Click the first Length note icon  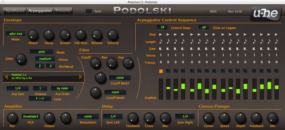pyautogui.click(x=161, y=42)
